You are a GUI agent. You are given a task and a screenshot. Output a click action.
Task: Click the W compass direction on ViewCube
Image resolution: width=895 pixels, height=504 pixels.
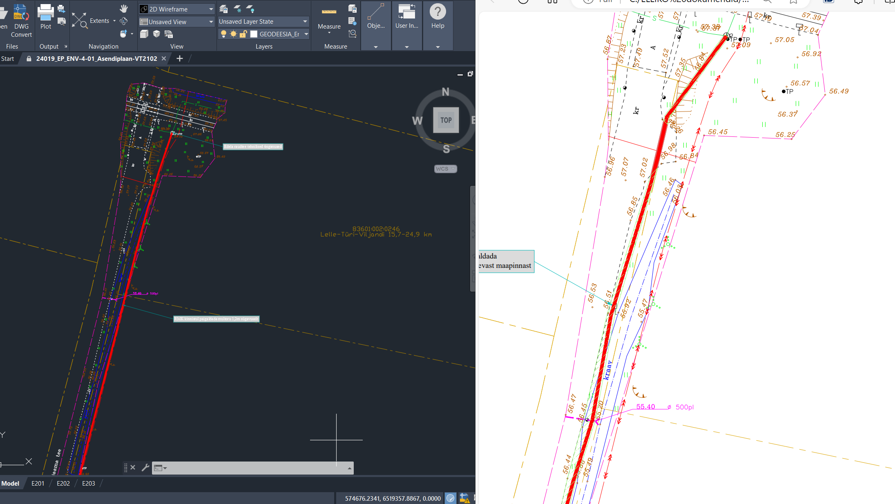(x=417, y=120)
